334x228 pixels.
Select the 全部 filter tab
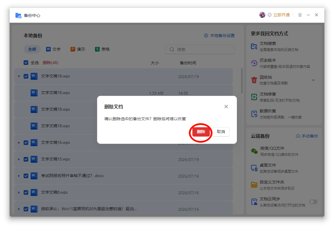pos(32,50)
